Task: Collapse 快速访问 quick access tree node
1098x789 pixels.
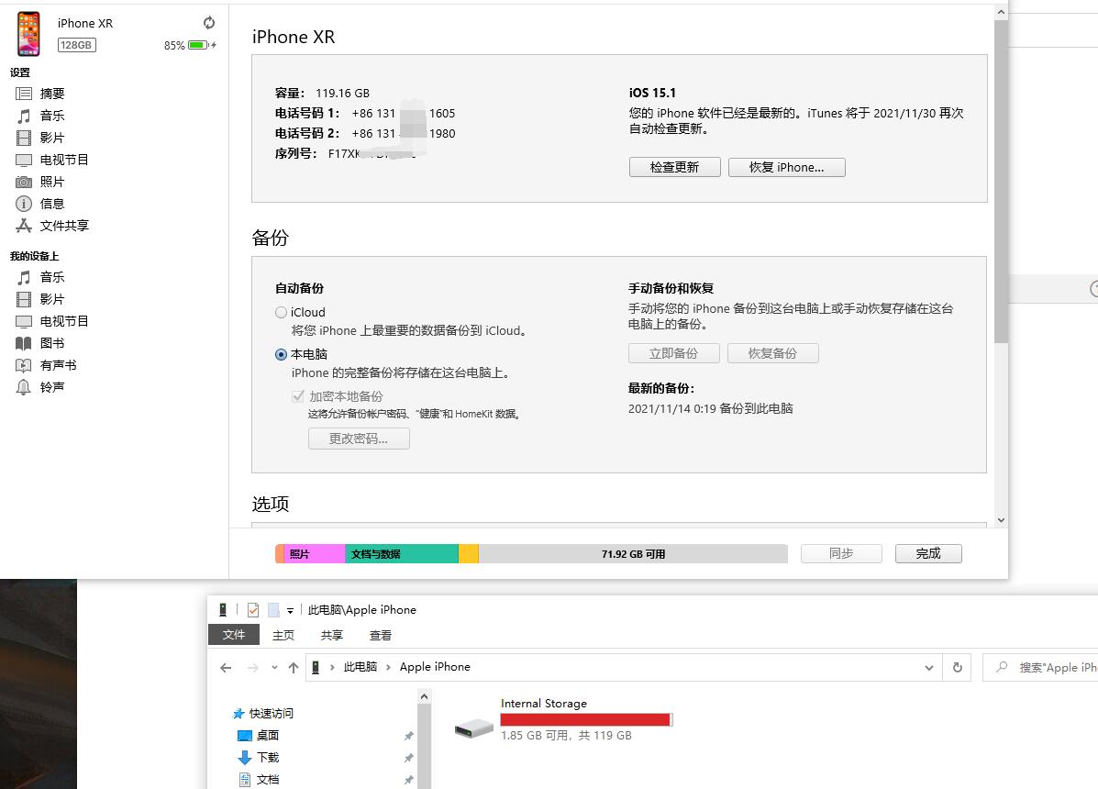Action: point(227,713)
